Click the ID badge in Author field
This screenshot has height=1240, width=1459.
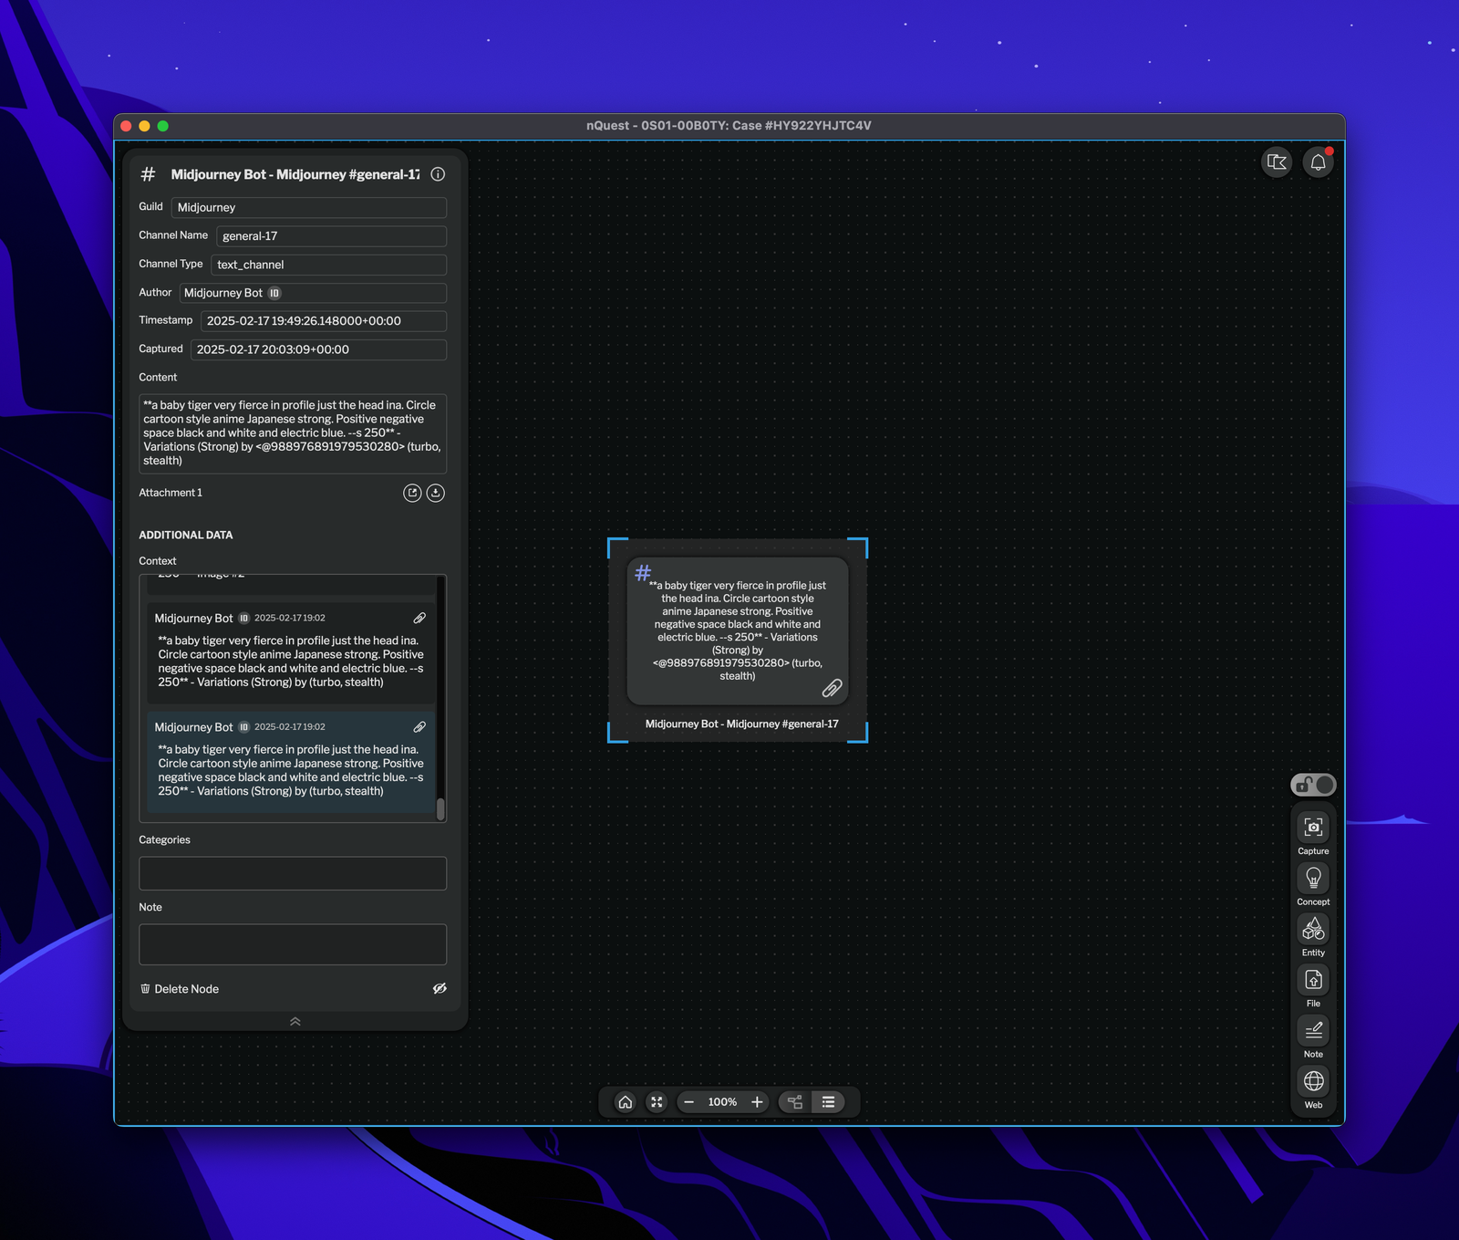click(274, 293)
